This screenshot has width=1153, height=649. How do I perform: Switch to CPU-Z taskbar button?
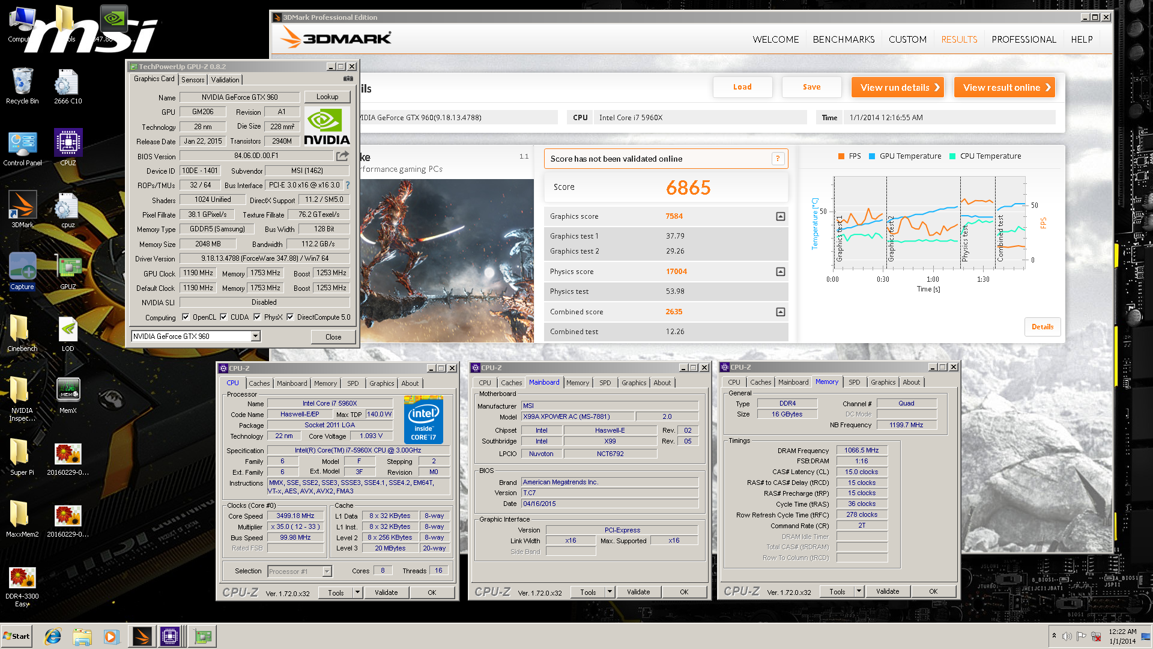pos(171,636)
